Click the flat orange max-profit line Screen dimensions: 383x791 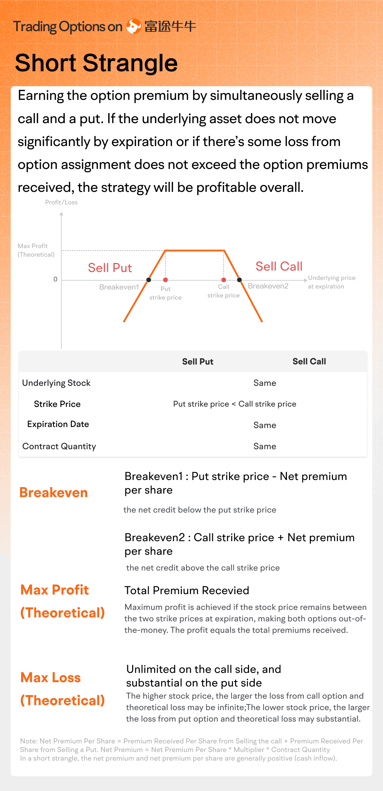tap(195, 251)
